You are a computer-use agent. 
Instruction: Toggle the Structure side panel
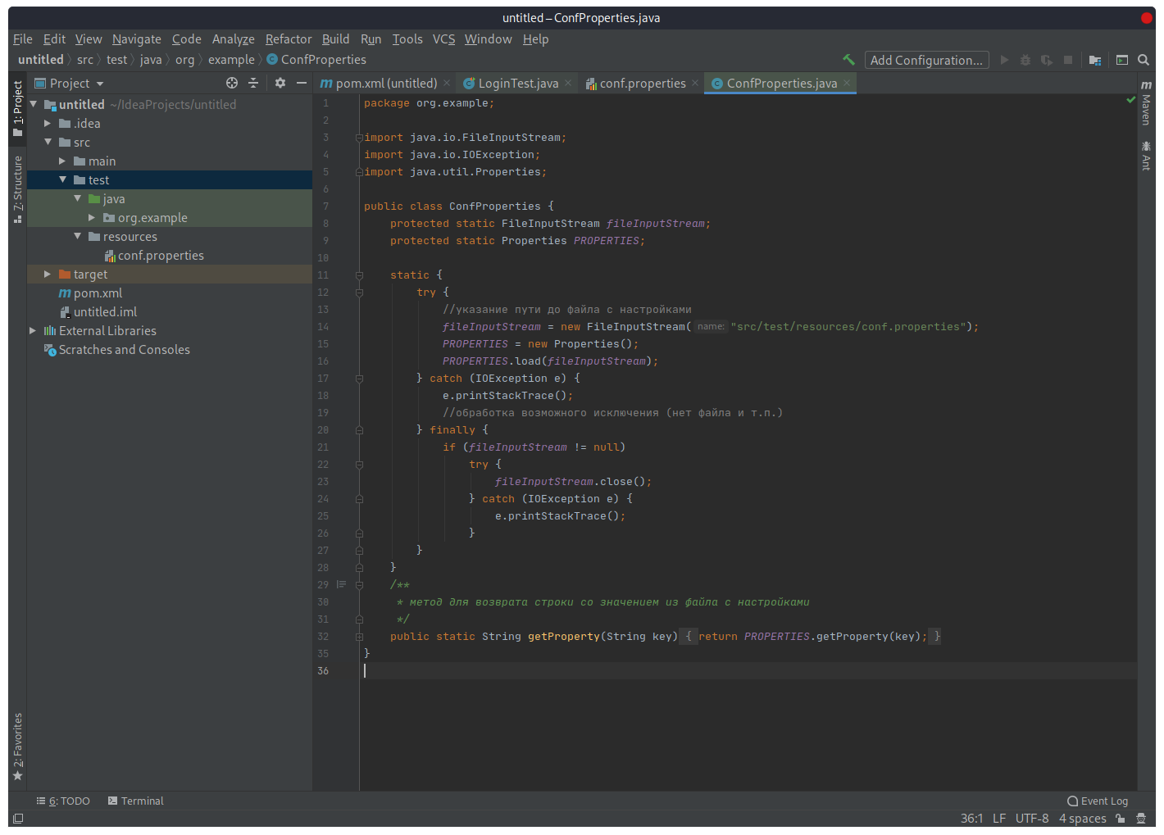(x=18, y=188)
